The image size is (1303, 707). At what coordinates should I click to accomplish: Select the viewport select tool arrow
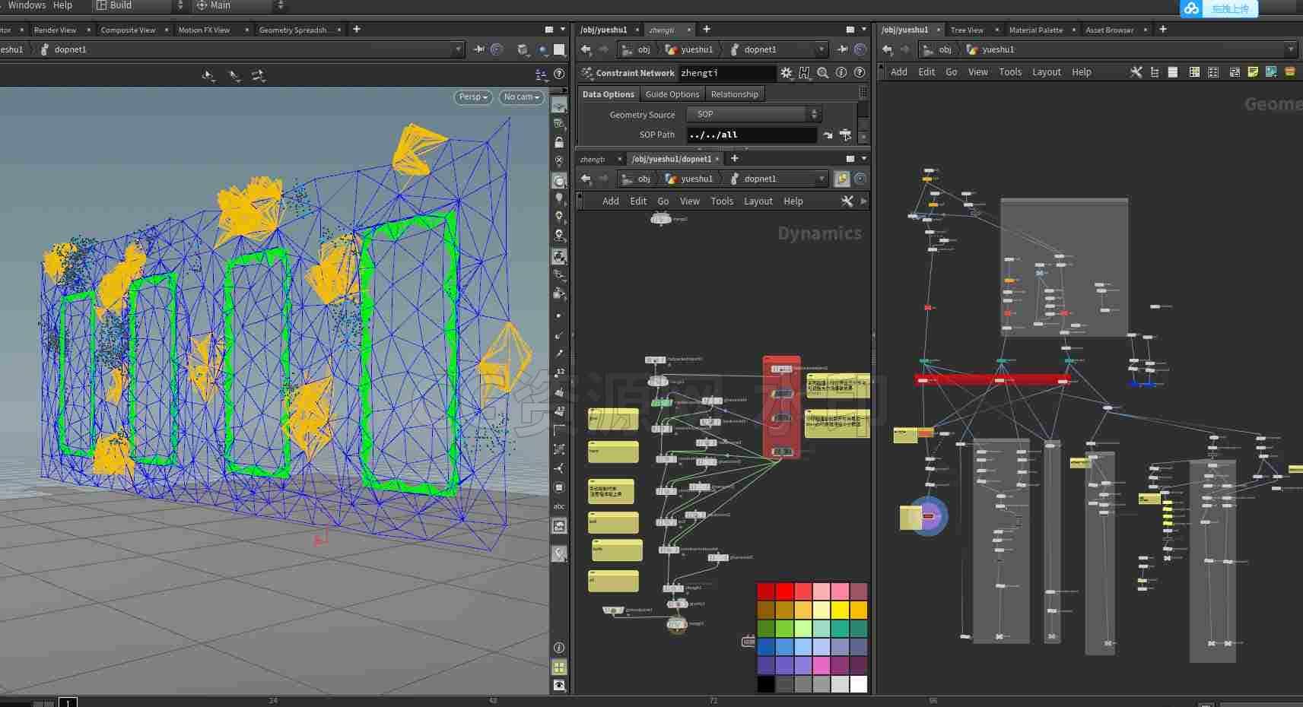(207, 75)
